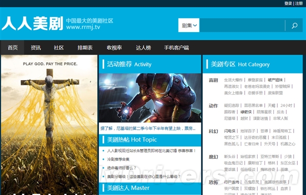Open the 疑犯追踪 show link
The height and width of the screenshot is (195, 306).
coord(232,106)
